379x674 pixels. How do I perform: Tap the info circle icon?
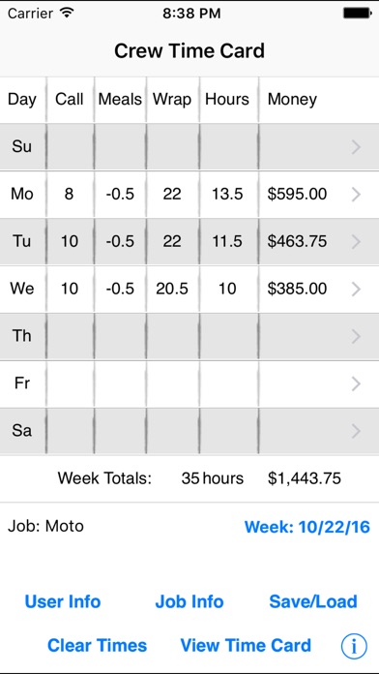click(x=354, y=646)
